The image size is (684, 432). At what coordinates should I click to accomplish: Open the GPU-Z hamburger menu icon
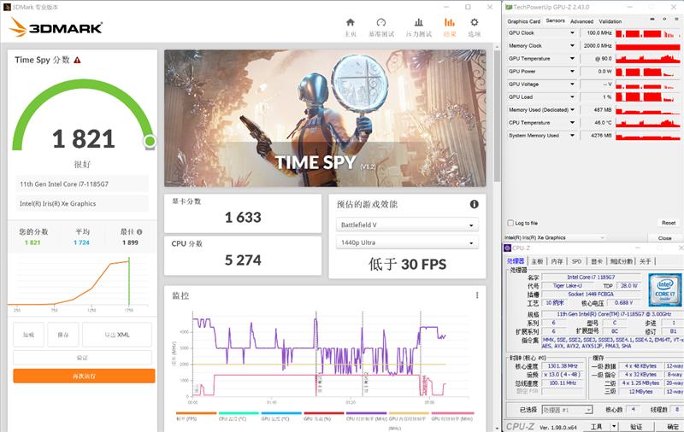tap(676, 19)
